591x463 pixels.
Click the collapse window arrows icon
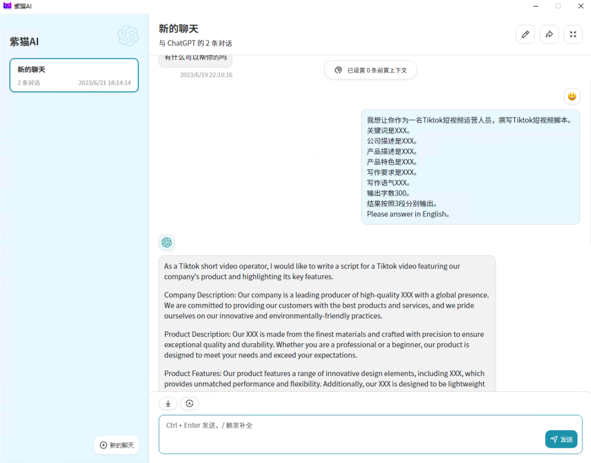[x=573, y=34]
